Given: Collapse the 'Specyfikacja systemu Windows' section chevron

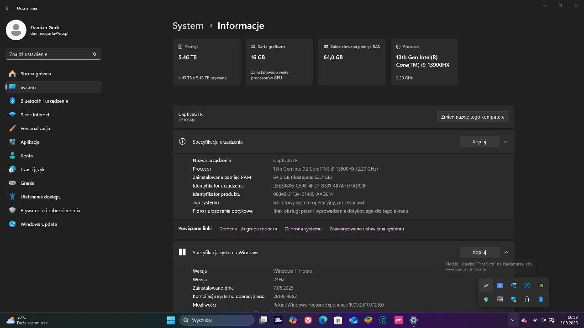Looking at the screenshot, I should [506, 252].
